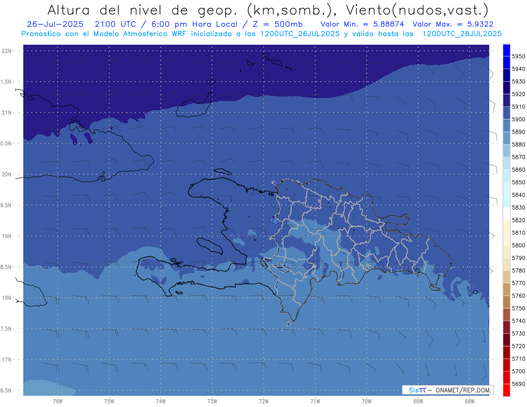527x407 pixels.
Task: Select the 5900 label on the color scale
Action: 518,119
